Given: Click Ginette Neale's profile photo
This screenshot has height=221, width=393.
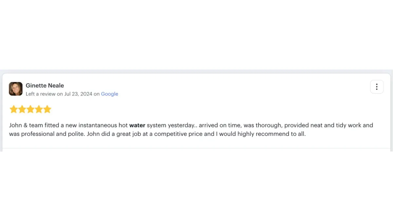Looking at the screenshot, I should pyautogui.click(x=16, y=89).
